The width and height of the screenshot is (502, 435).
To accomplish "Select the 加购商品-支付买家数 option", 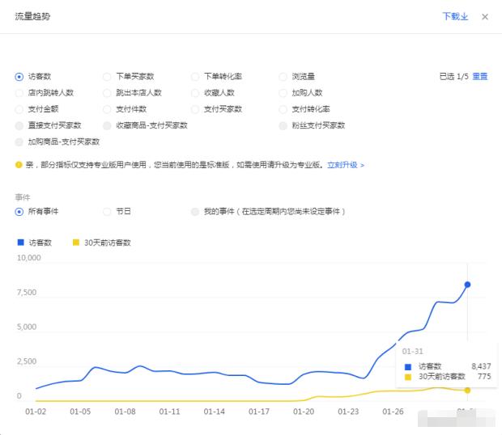I will click(x=19, y=142).
